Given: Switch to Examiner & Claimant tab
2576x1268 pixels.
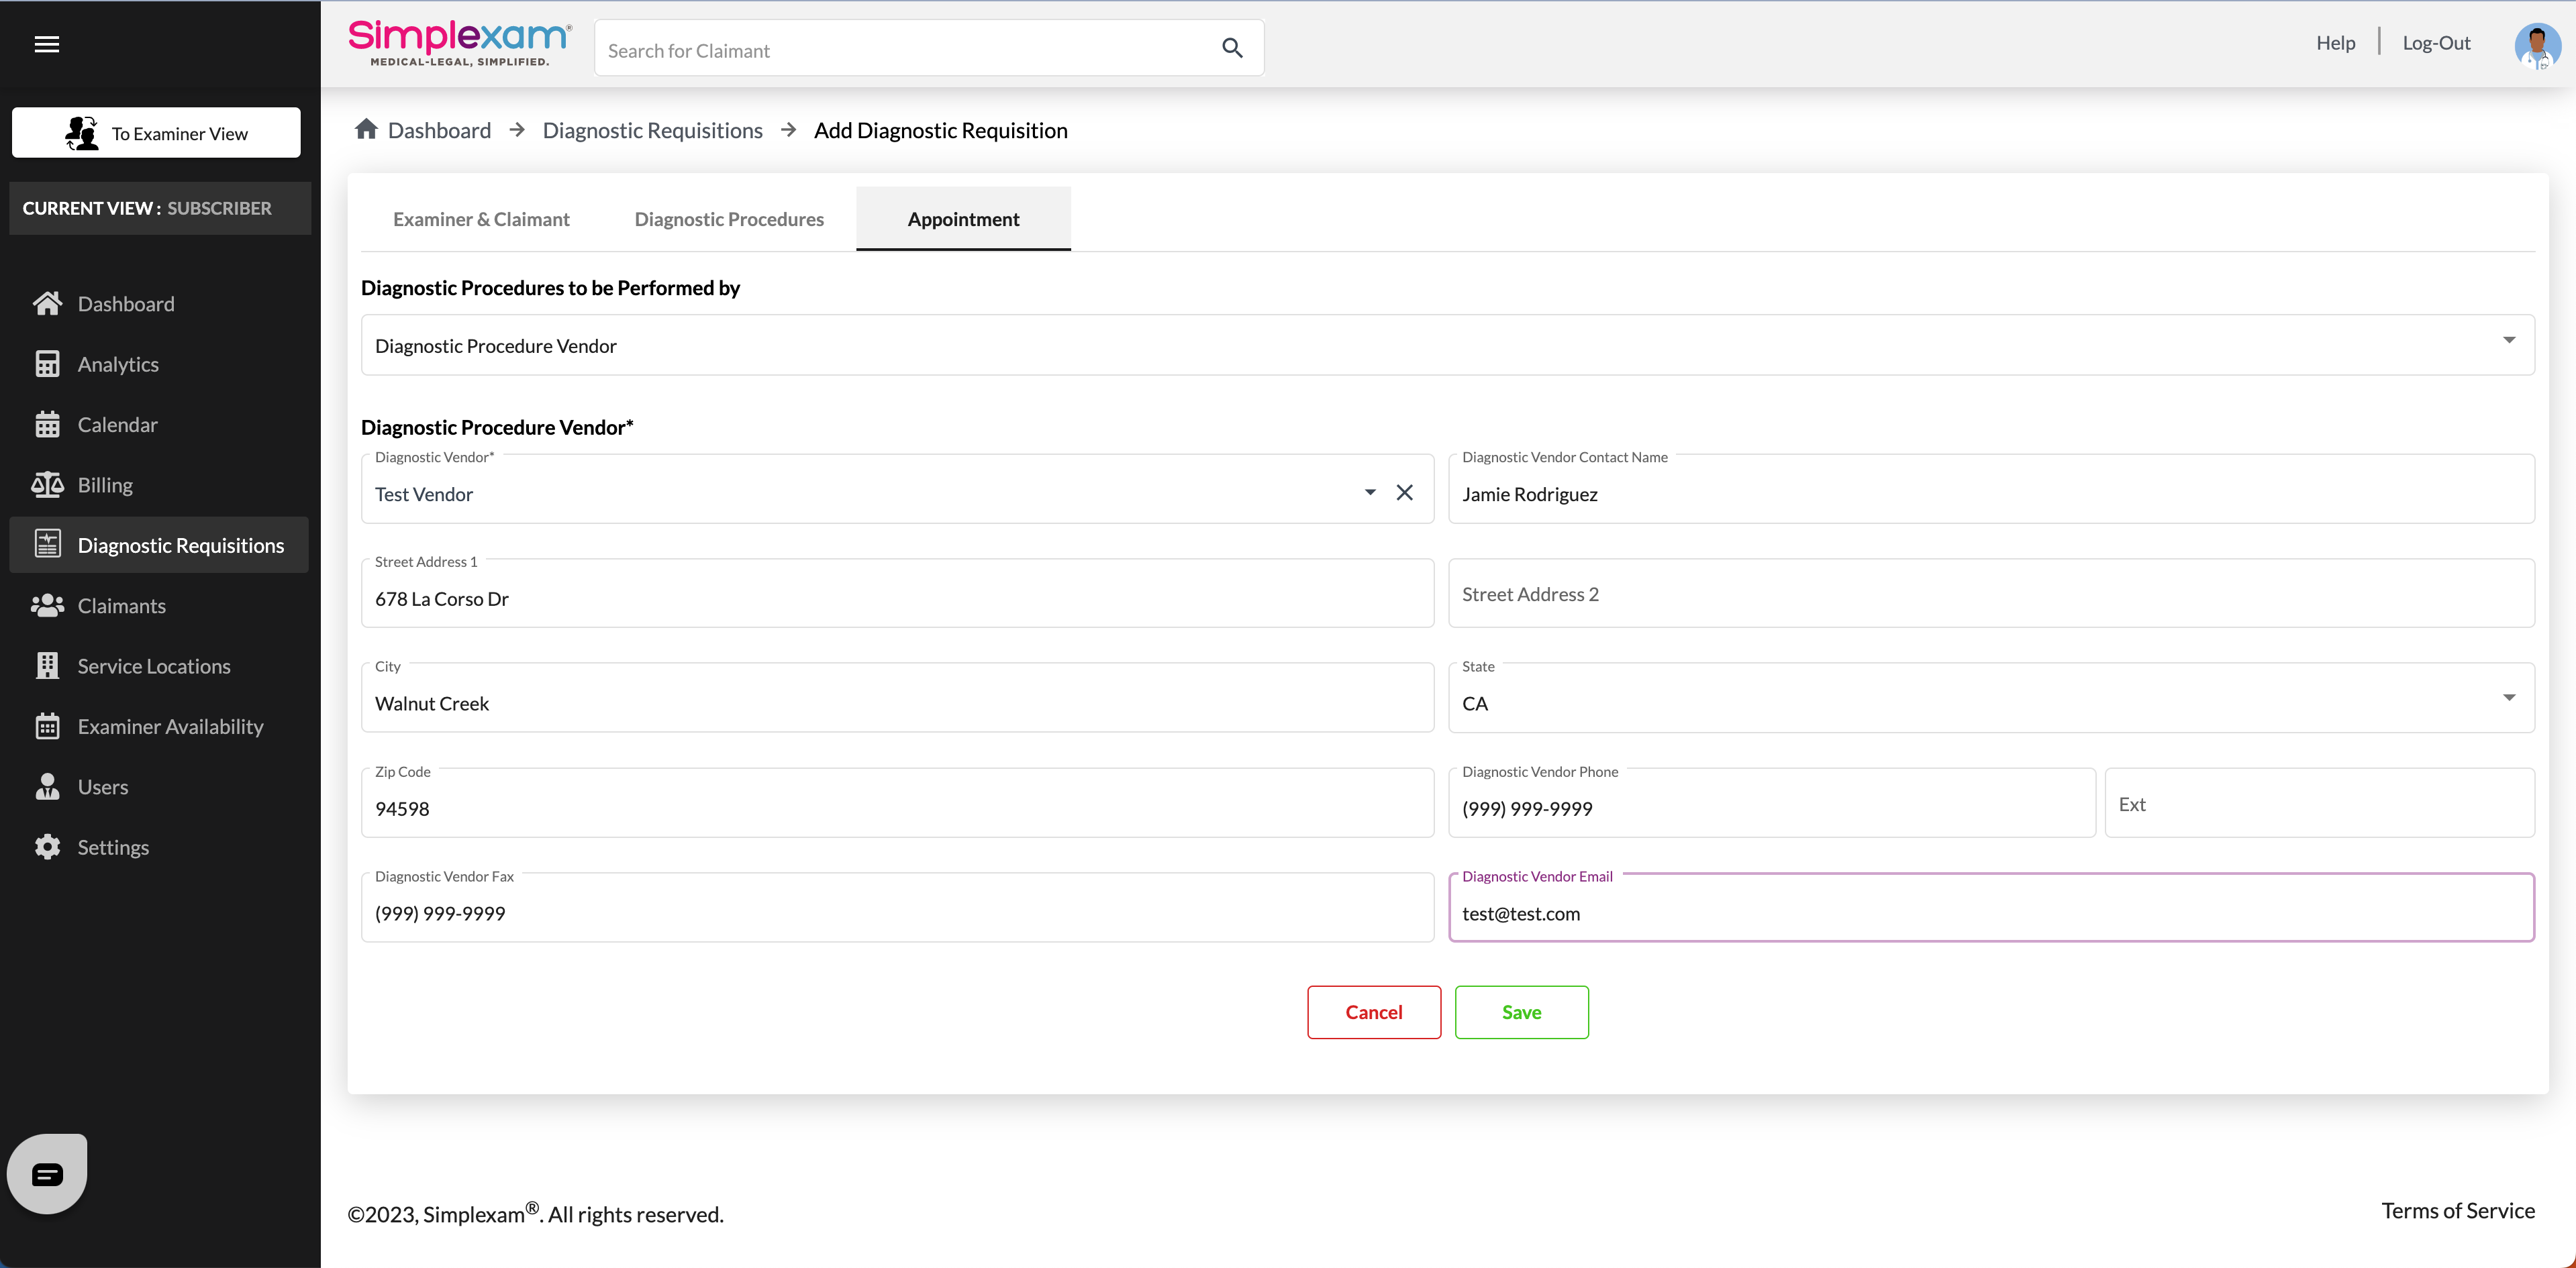Looking at the screenshot, I should pyautogui.click(x=481, y=219).
